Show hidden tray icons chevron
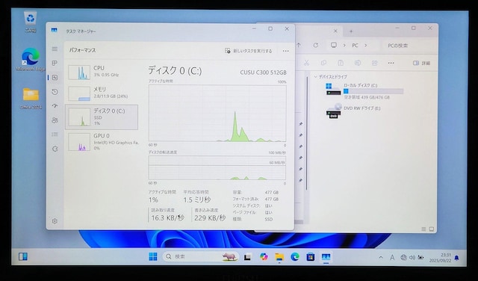Screen dimensions: 478x281 tap(381, 258)
